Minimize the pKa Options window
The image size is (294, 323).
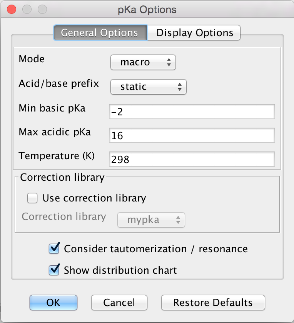coord(27,9)
